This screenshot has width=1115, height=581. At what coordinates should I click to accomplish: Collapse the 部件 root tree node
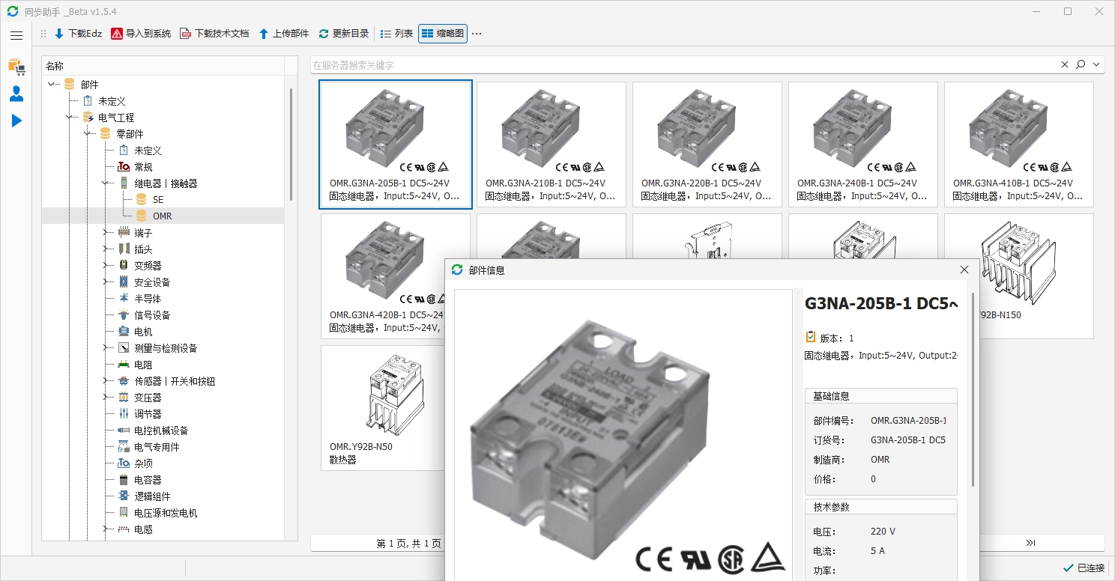pyautogui.click(x=52, y=85)
